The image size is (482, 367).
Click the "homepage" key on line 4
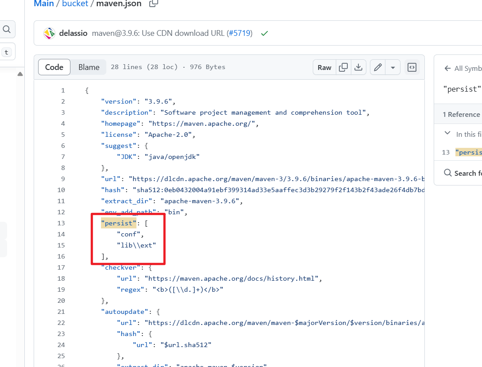(x=120, y=124)
